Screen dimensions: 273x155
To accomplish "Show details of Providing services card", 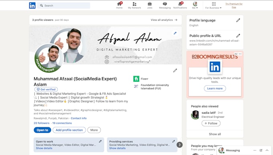I will (x=117, y=148).
